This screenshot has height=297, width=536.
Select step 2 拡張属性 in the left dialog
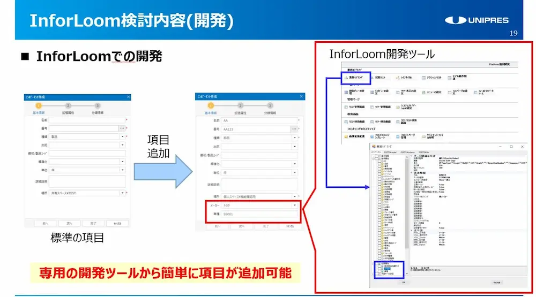68,109
